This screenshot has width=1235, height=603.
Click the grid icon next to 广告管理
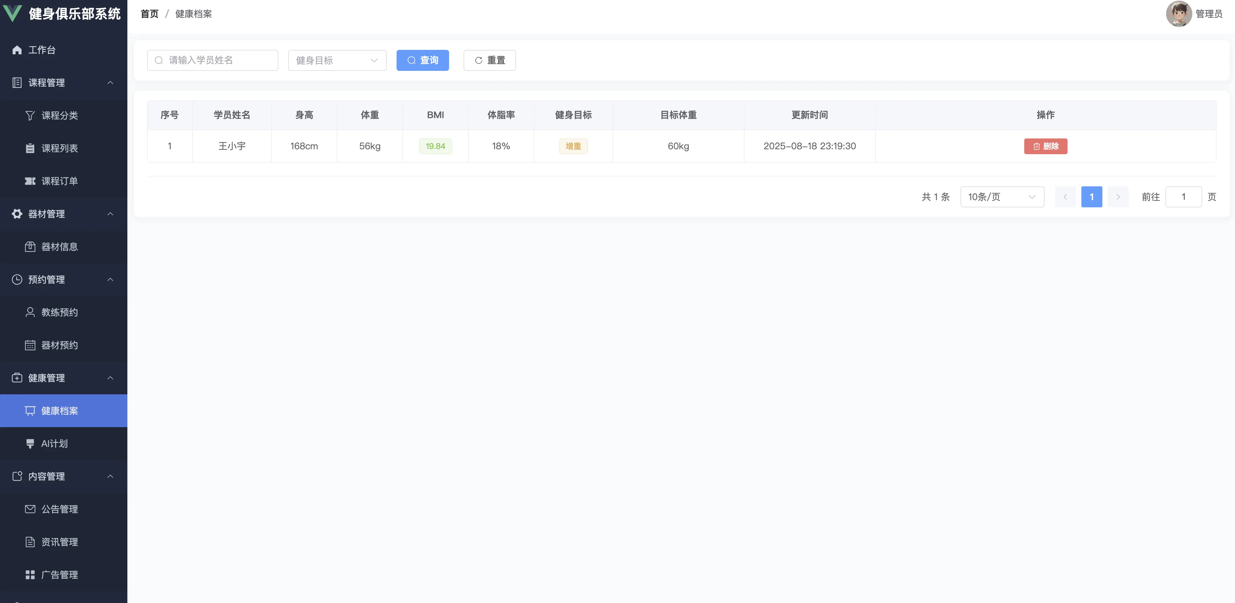(x=30, y=575)
